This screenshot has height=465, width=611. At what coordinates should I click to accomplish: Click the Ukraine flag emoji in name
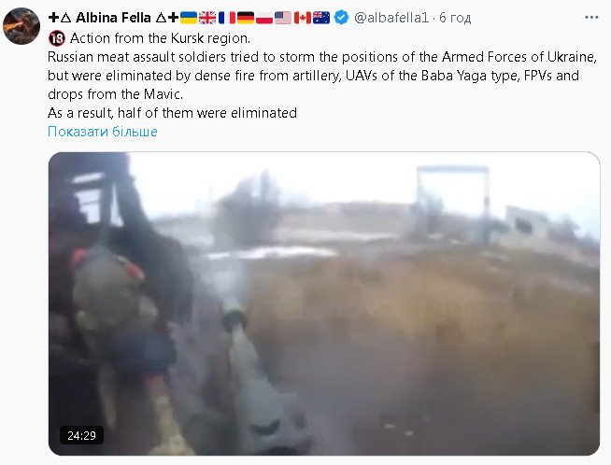coord(189,18)
